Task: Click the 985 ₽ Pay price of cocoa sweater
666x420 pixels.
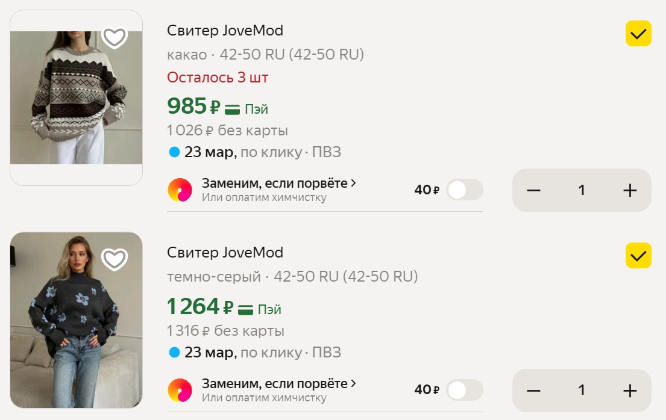Action: point(193,107)
